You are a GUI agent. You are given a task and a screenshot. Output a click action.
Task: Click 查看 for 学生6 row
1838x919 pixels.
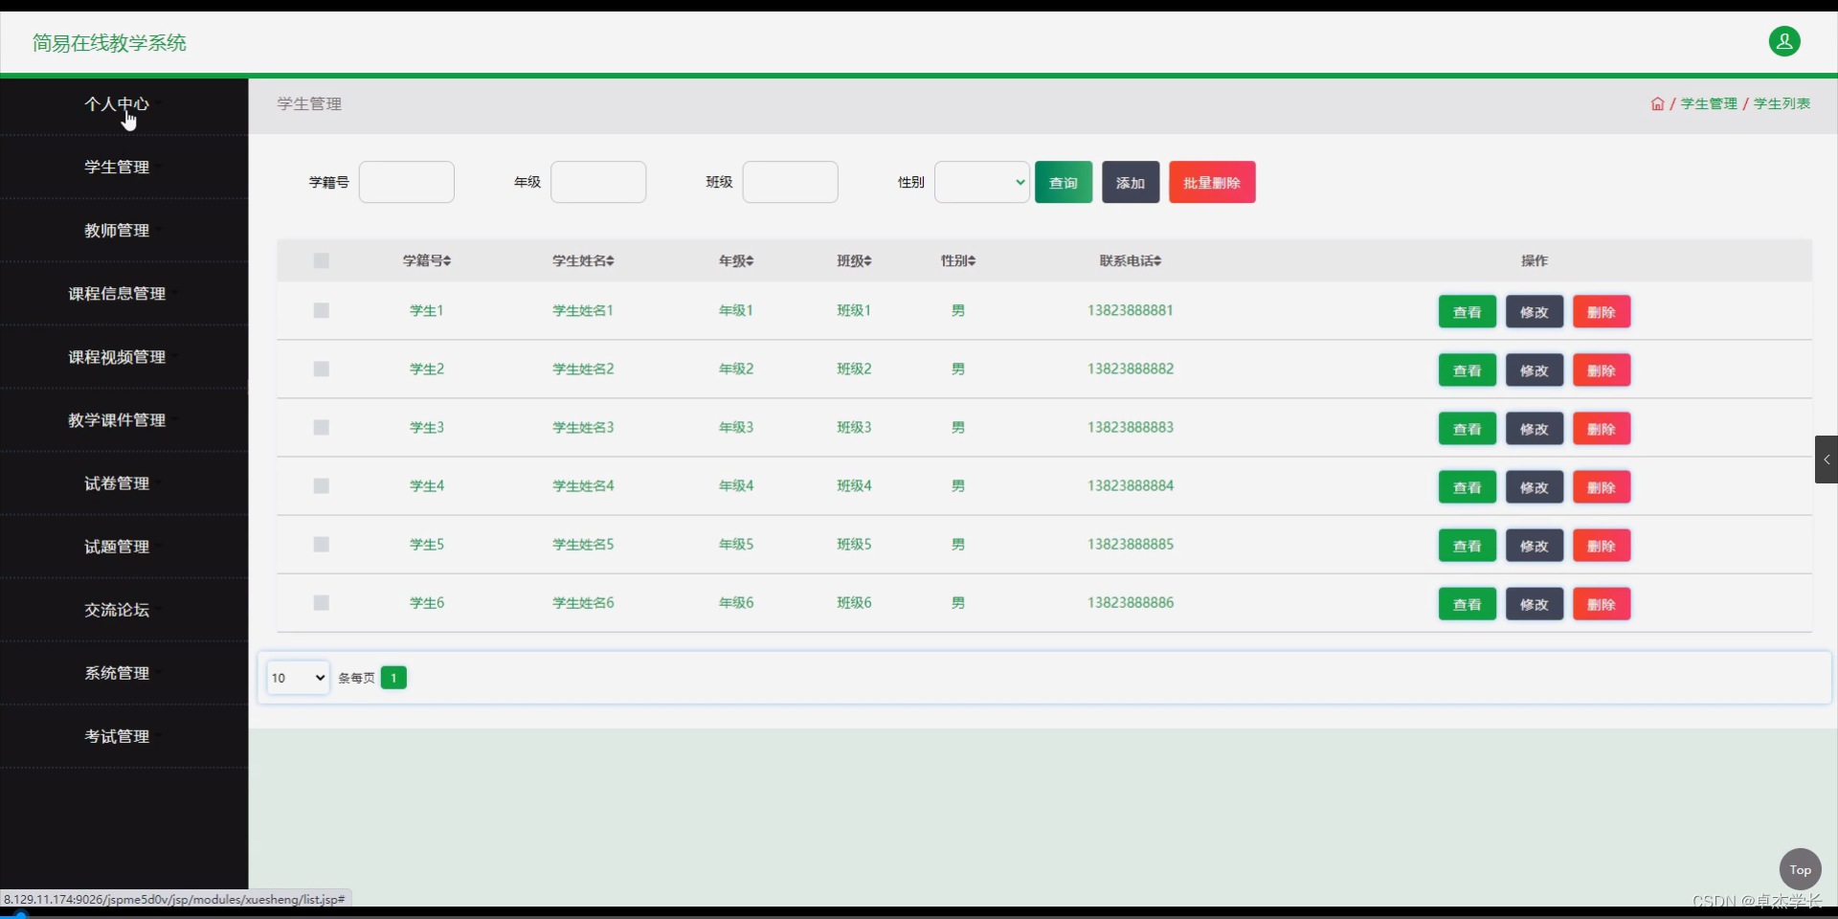pyautogui.click(x=1468, y=604)
